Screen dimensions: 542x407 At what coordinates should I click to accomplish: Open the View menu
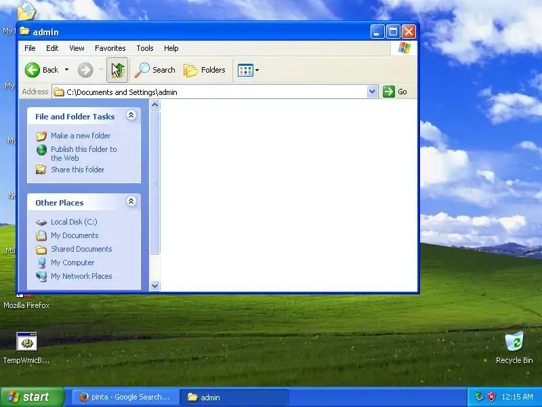[77, 48]
